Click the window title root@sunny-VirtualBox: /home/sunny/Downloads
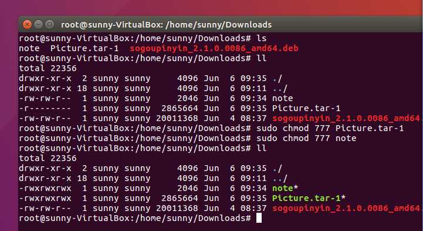Screen dimensions: 423x231 pos(166,25)
